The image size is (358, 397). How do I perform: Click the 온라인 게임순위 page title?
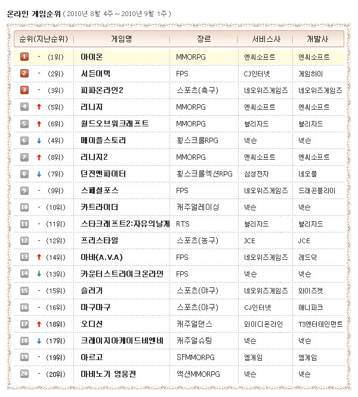tap(34, 13)
